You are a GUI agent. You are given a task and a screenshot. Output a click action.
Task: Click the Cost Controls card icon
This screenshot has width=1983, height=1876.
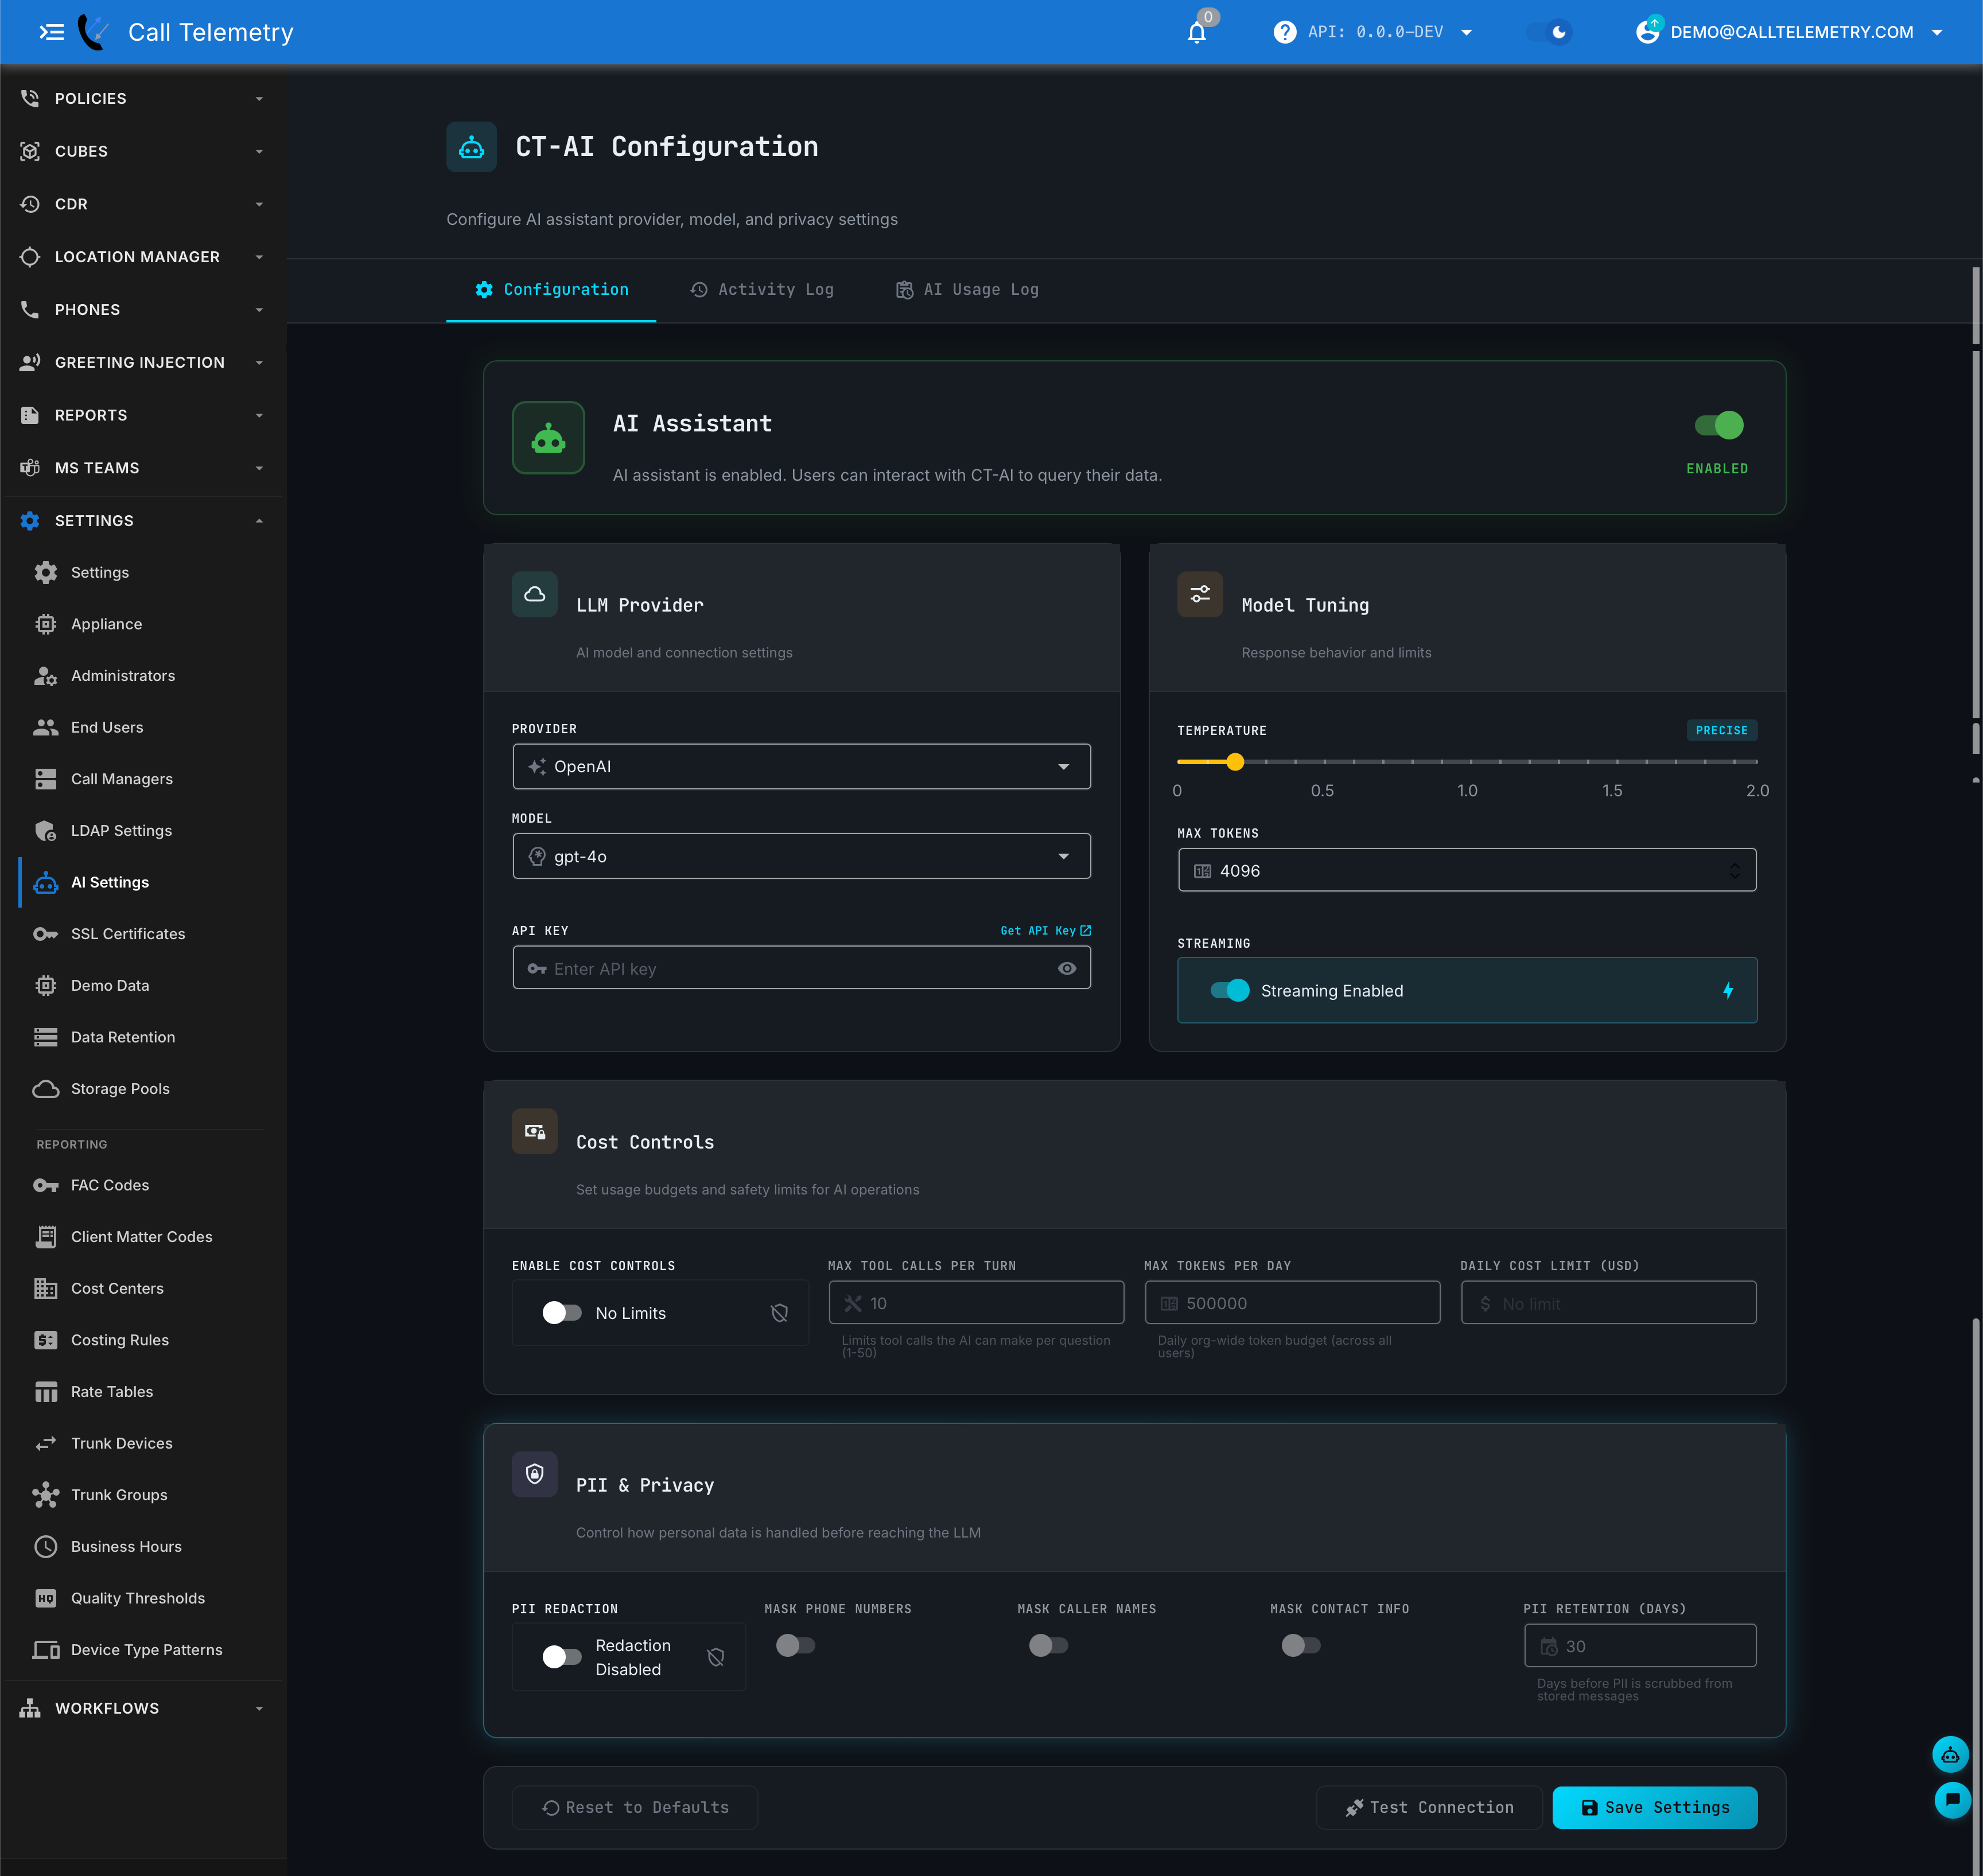pos(535,1131)
